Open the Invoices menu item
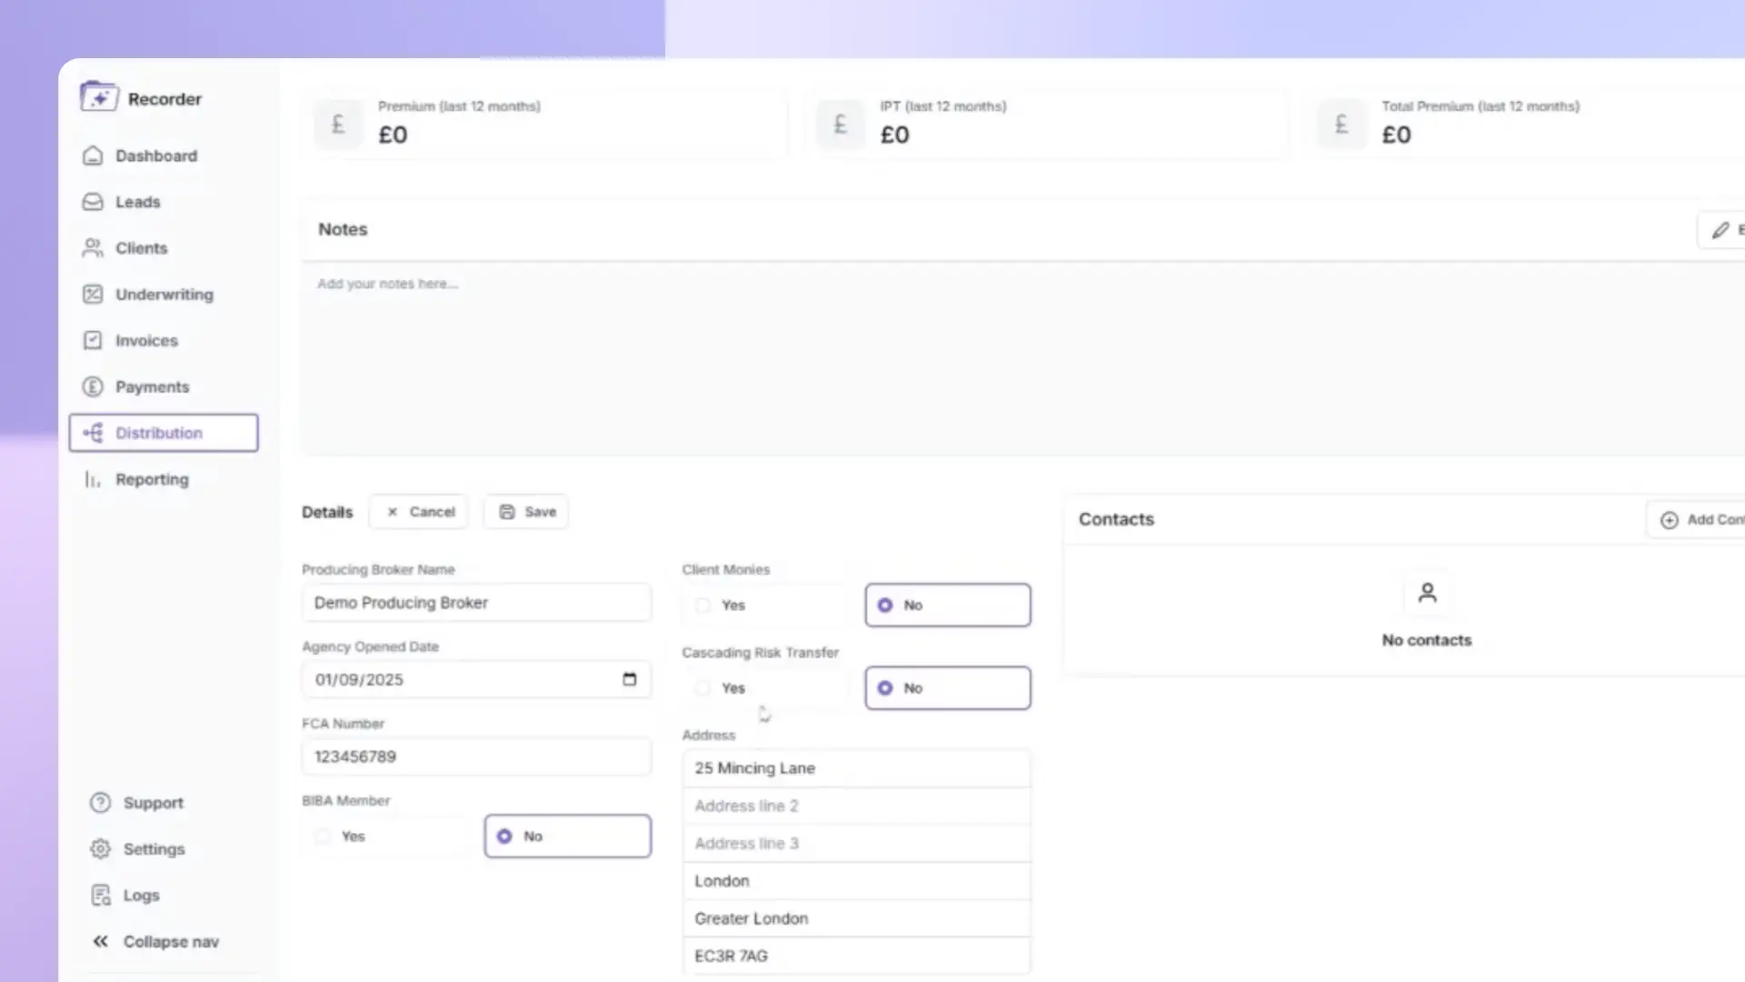 click(145, 340)
